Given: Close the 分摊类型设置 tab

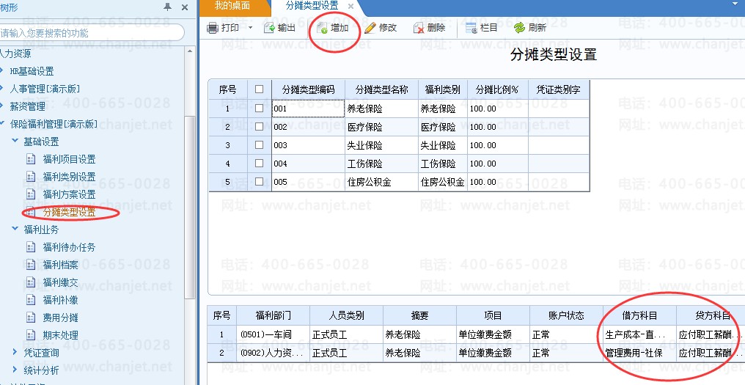Looking at the screenshot, I should tap(351, 6).
